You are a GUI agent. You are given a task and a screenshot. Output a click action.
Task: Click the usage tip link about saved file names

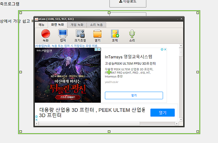(67, 46)
